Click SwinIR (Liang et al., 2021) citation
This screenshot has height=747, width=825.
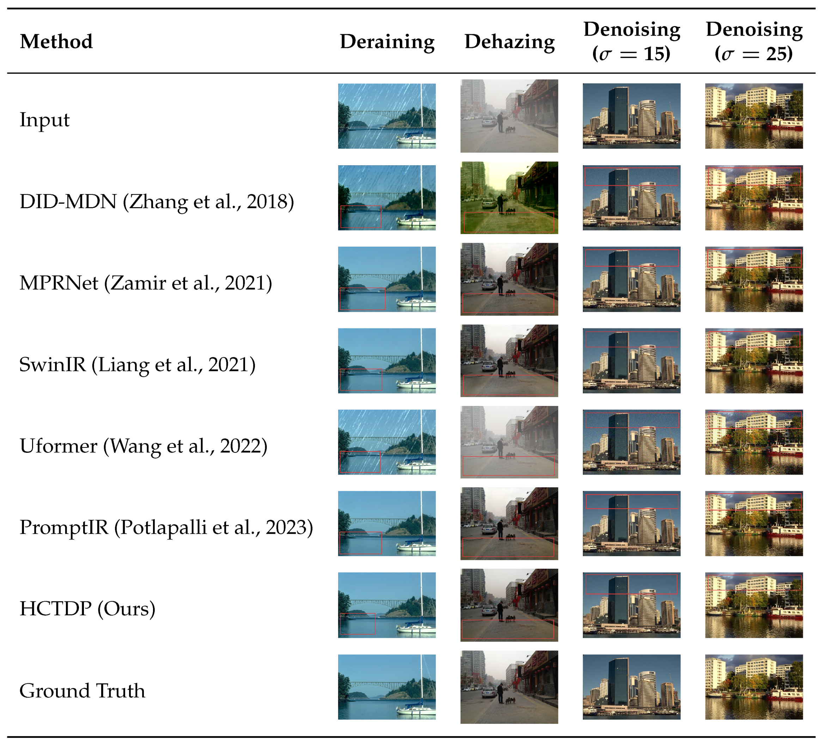(x=137, y=364)
